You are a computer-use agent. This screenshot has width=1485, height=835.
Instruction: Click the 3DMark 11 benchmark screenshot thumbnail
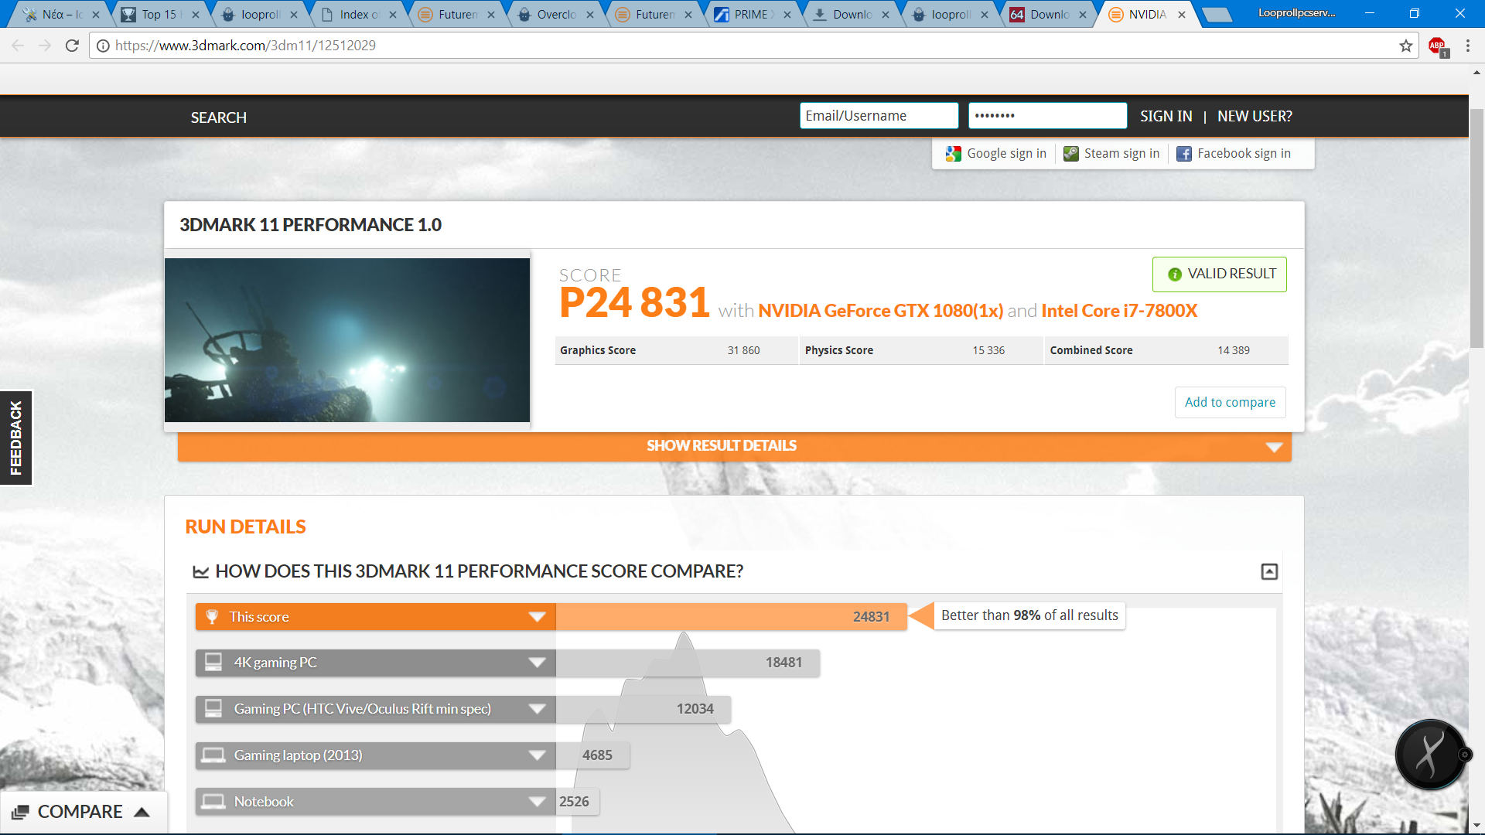coord(347,340)
